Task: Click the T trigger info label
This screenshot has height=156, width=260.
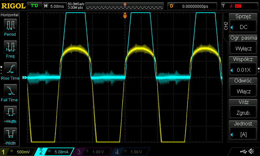Action: 224,6
